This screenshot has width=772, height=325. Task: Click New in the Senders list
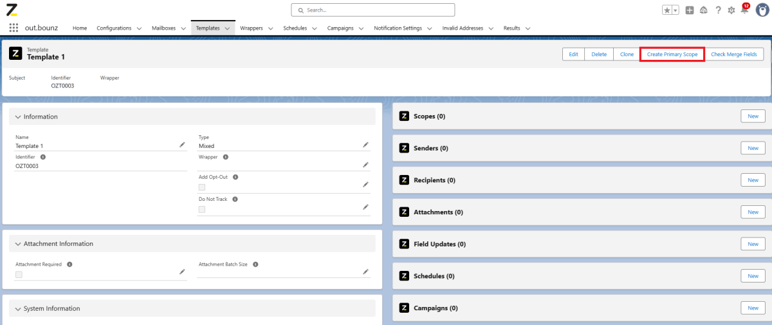pyautogui.click(x=753, y=148)
